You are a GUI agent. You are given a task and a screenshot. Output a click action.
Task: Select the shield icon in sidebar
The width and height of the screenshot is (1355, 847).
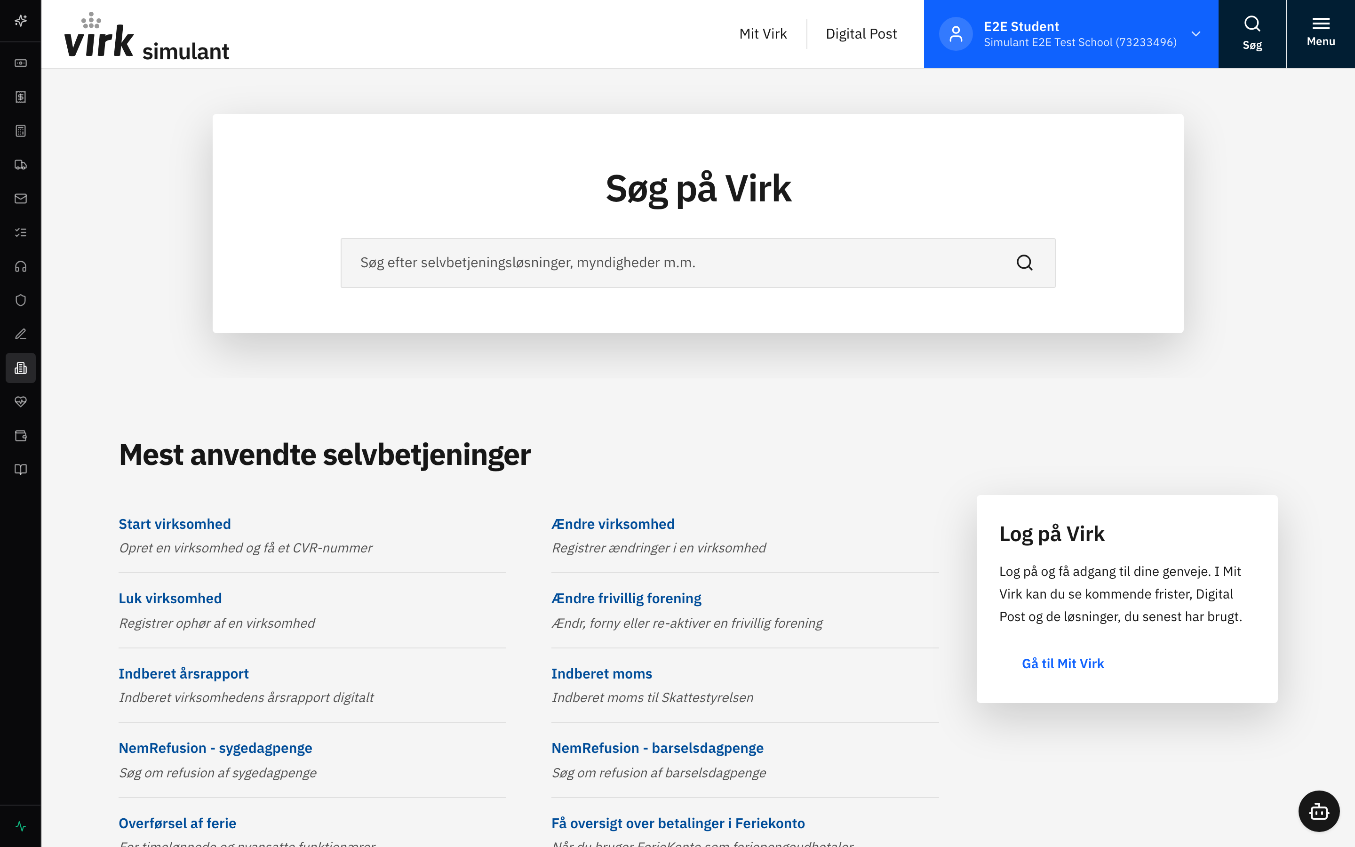[x=21, y=300]
